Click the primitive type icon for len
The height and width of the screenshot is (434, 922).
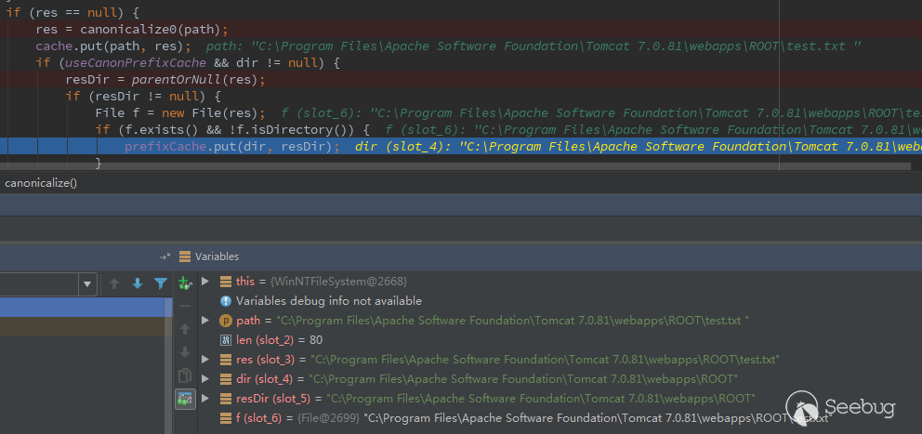pyautogui.click(x=226, y=340)
